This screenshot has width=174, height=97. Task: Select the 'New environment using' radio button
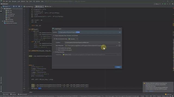coord(54,39)
